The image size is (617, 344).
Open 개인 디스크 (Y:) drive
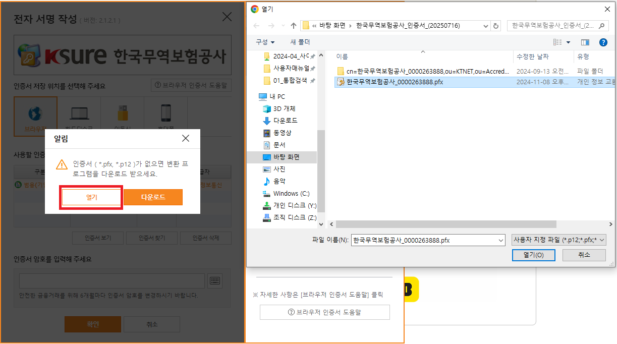click(x=290, y=205)
